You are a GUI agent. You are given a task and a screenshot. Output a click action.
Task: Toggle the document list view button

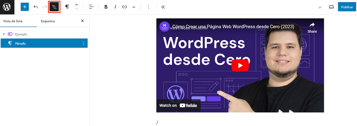tap(54, 7)
